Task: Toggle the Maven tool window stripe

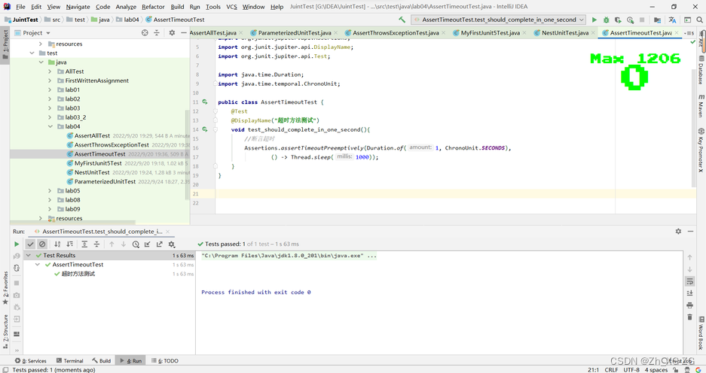Action: tap(701, 106)
